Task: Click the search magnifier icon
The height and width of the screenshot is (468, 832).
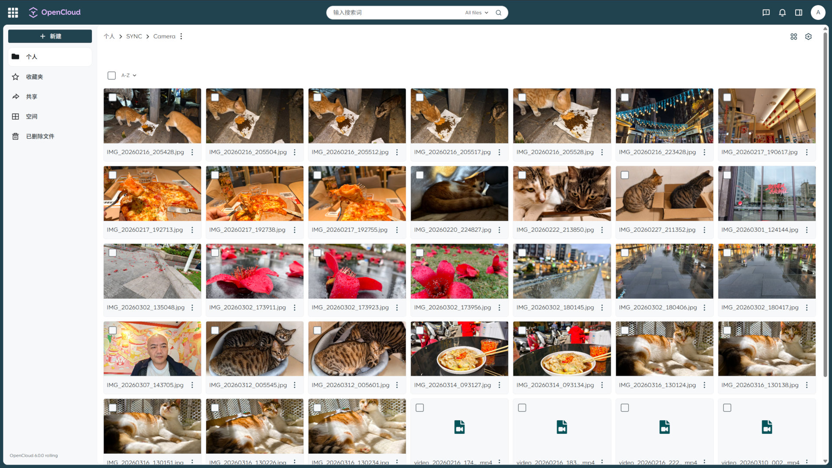Action: coord(498,13)
